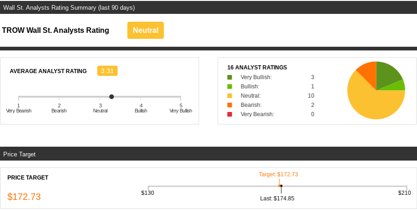Click the Neutral yellow legend swatch
The height and width of the screenshot is (211, 417).
pyautogui.click(x=229, y=96)
